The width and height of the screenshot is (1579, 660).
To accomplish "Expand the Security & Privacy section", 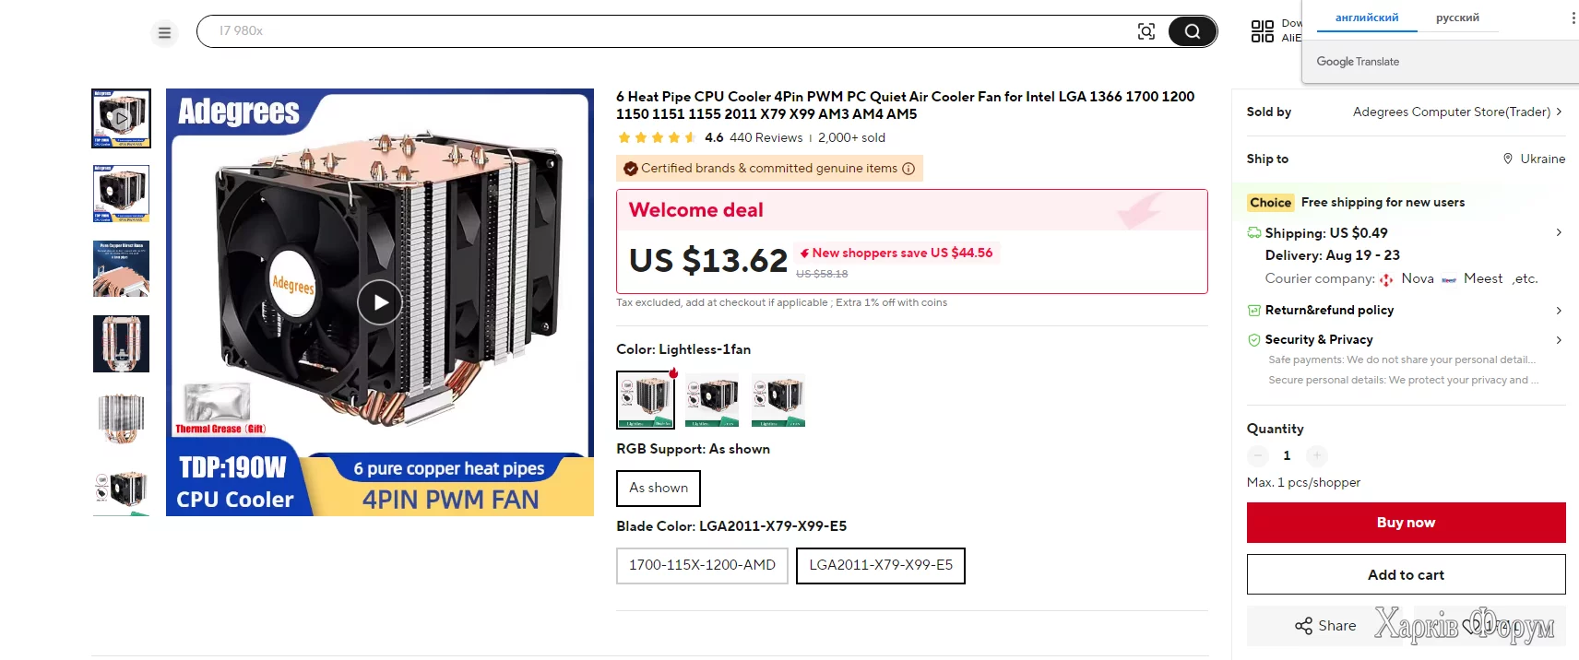I will coord(1559,340).
